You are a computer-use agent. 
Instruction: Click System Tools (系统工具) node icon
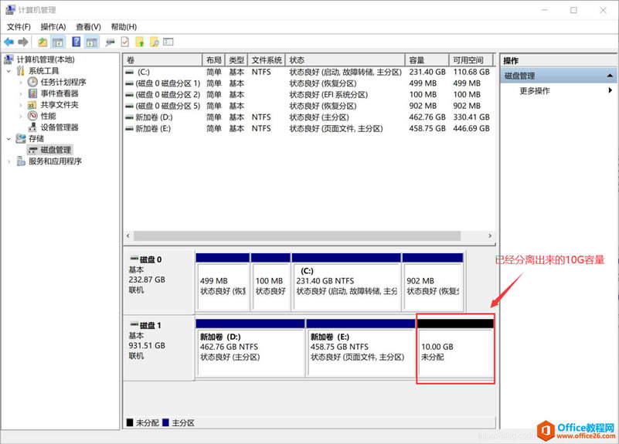(21, 71)
